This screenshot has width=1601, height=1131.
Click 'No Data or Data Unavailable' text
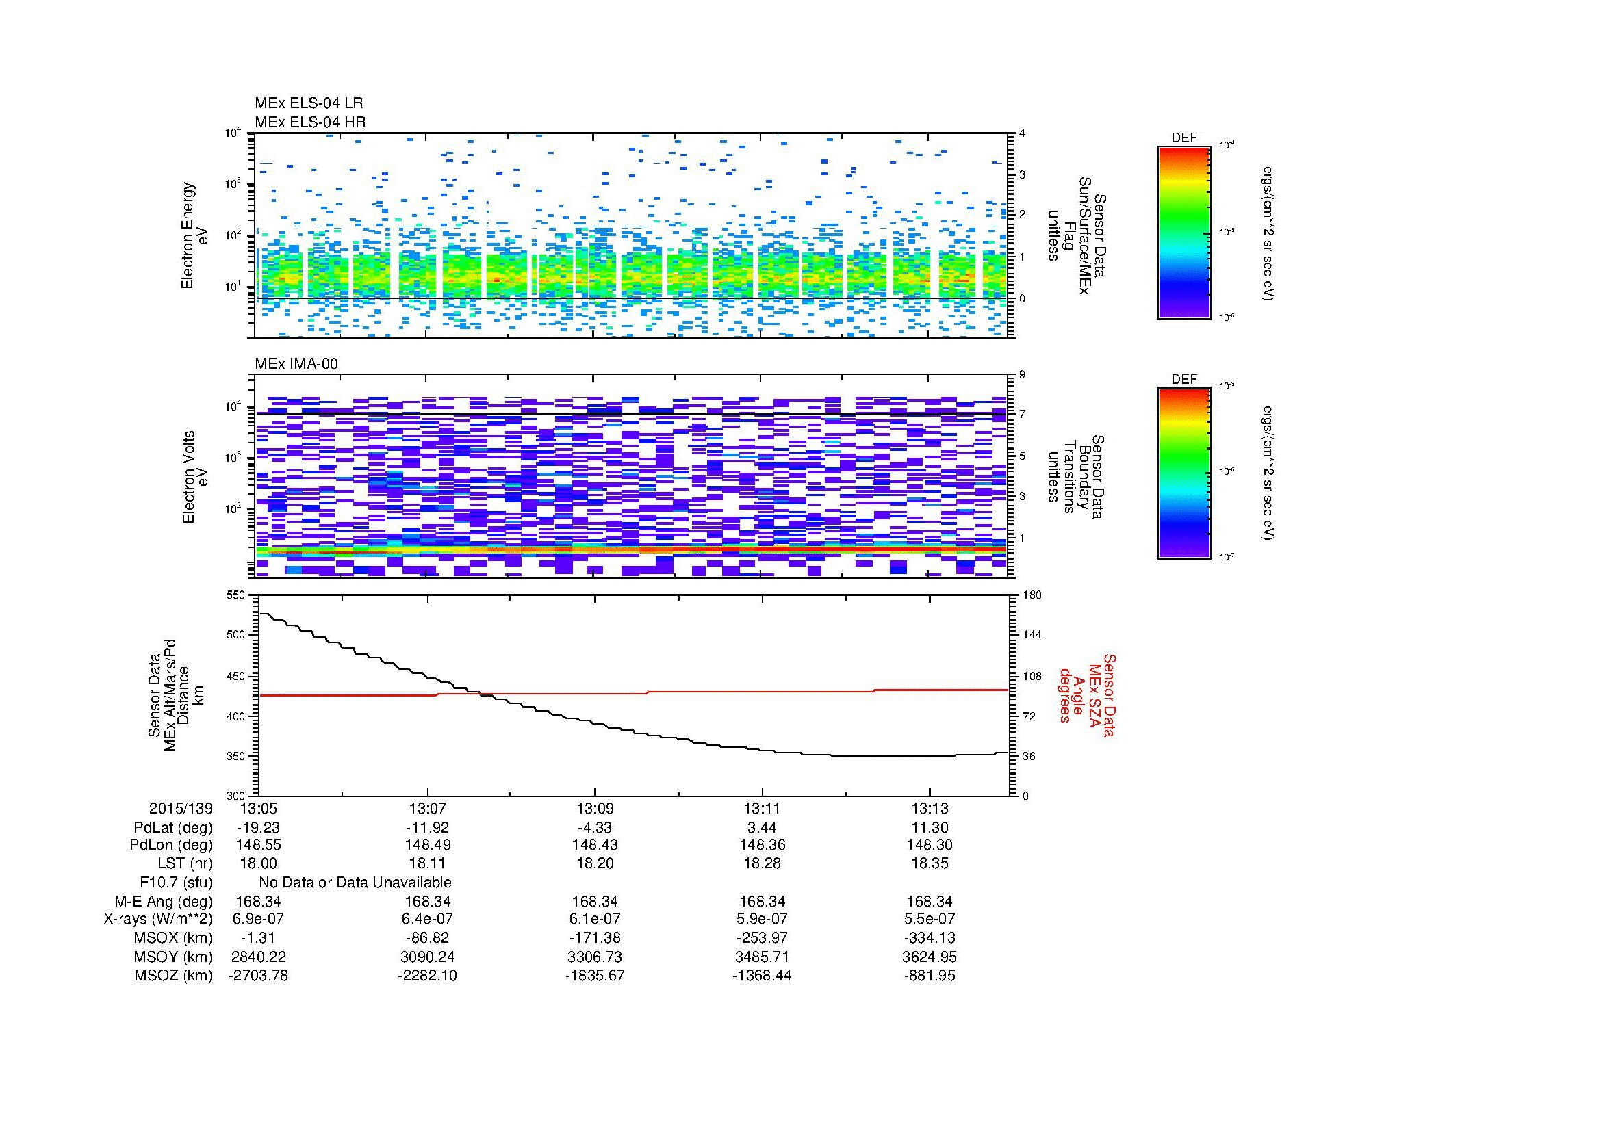355,883
